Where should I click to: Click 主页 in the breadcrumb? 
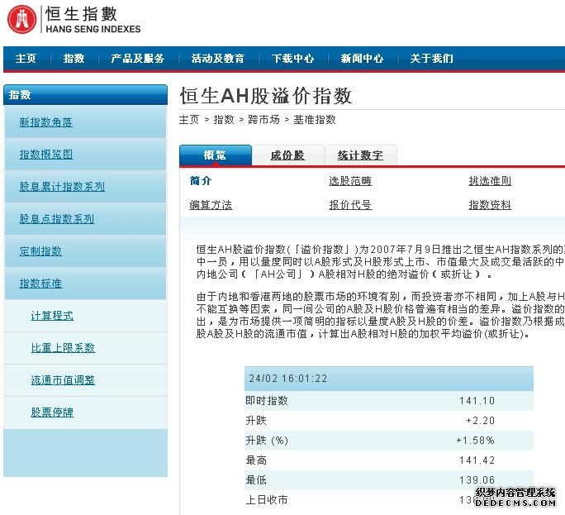[x=189, y=120]
